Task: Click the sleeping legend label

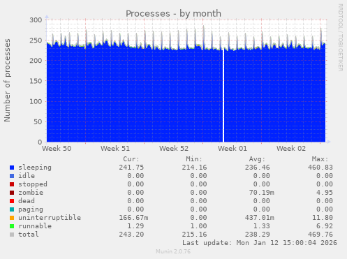Action: pyautogui.click(x=35, y=168)
